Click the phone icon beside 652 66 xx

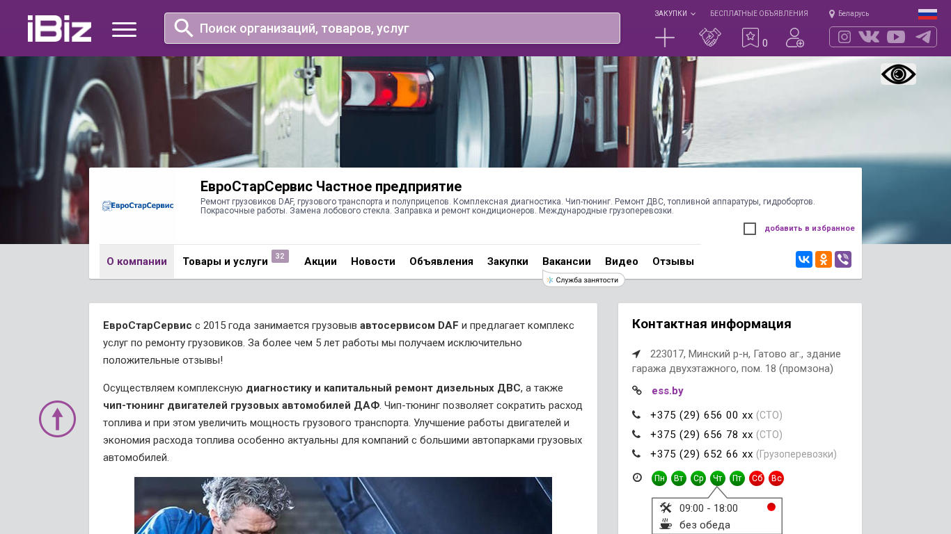pyautogui.click(x=636, y=454)
